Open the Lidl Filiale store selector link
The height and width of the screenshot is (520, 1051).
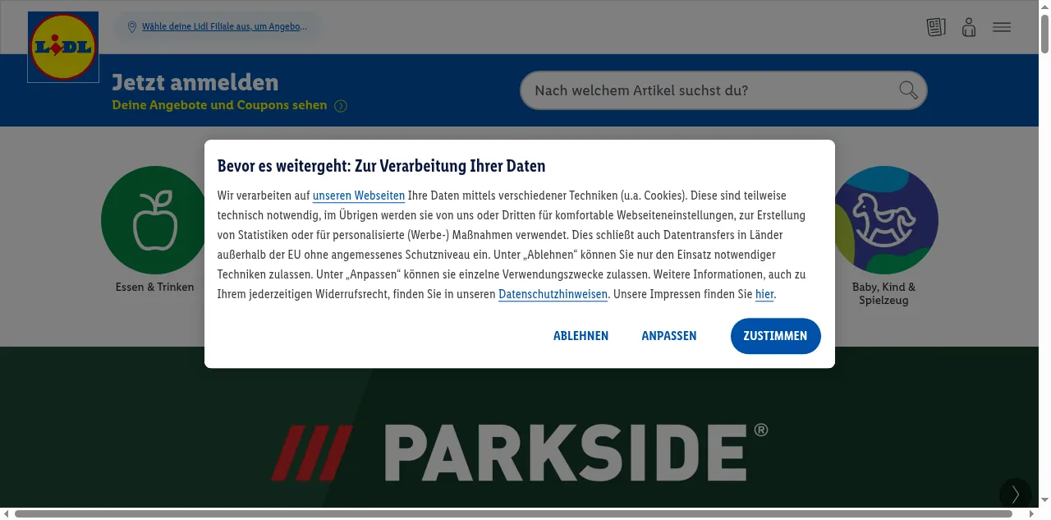224,26
